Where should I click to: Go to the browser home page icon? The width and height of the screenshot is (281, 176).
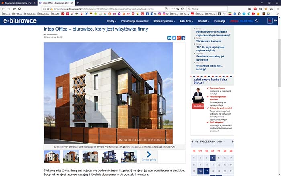20,9
